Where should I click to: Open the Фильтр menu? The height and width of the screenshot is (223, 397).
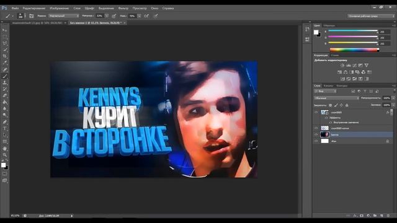(123, 8)
